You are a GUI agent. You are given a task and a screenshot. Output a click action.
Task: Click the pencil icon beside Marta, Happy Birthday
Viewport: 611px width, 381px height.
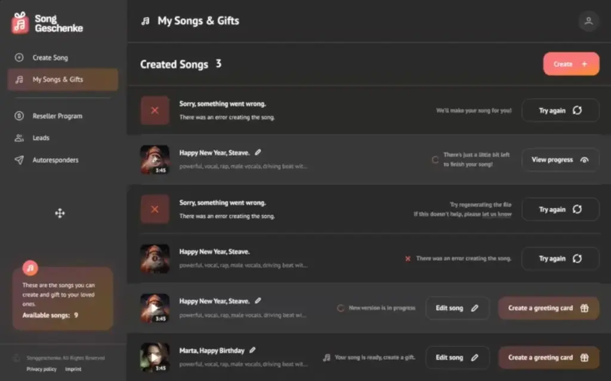click(x=253, y=350)
